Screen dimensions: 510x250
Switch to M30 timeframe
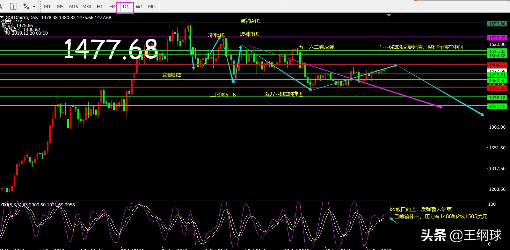87,6
